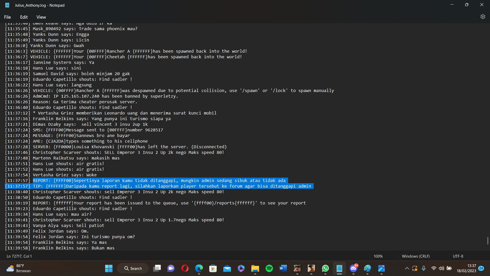Open the View menu

coord(41,17)
